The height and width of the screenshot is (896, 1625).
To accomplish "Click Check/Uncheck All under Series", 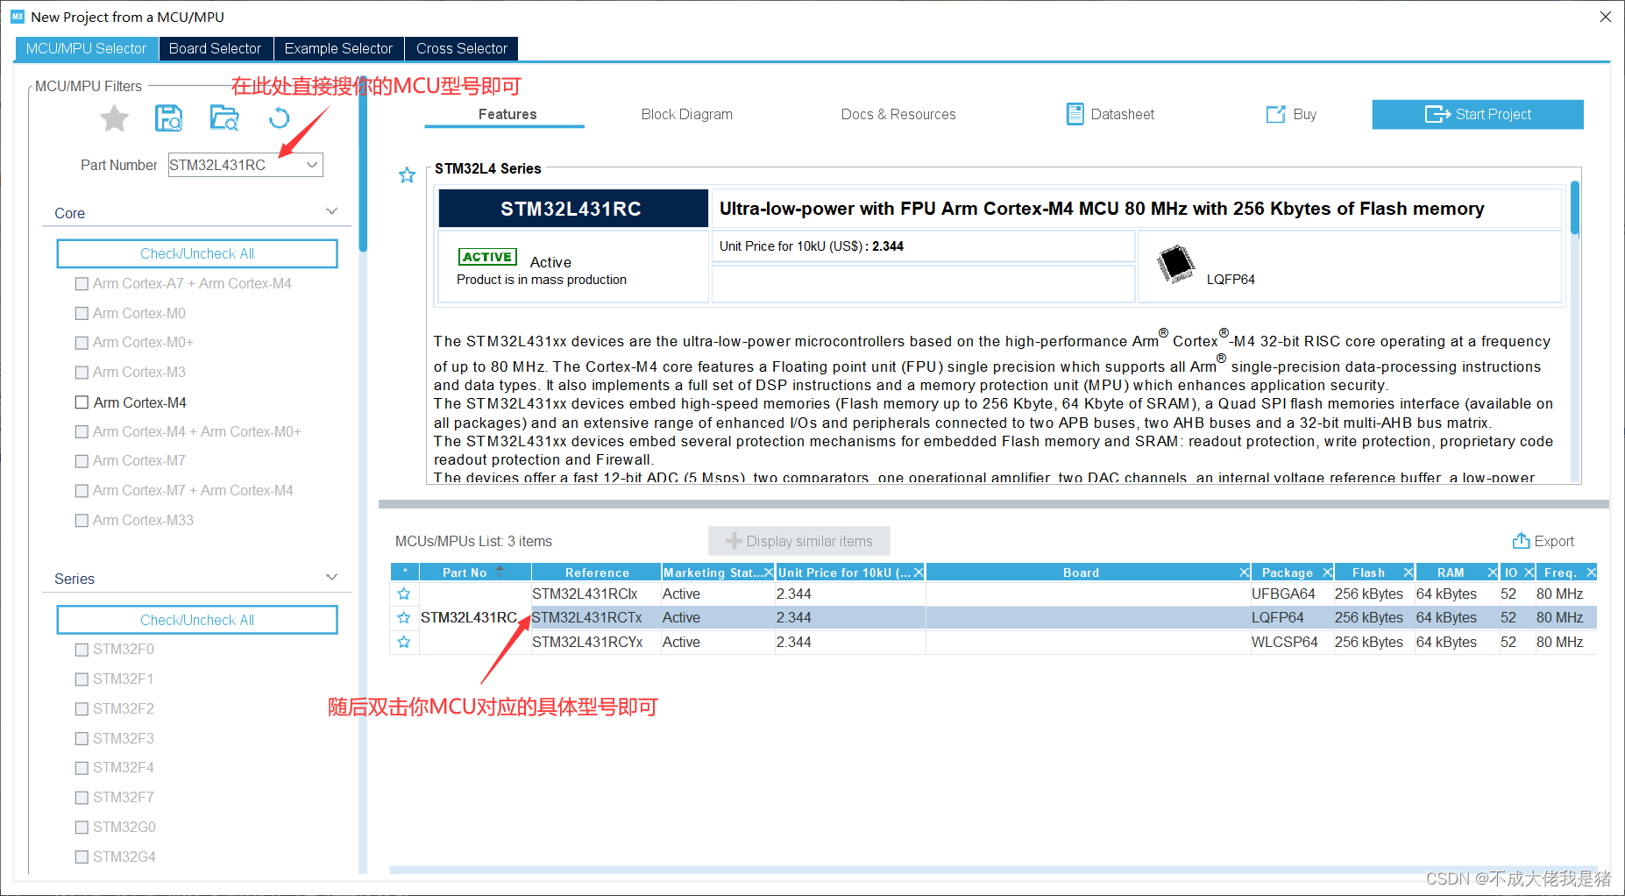I will [x=197, y=620].
